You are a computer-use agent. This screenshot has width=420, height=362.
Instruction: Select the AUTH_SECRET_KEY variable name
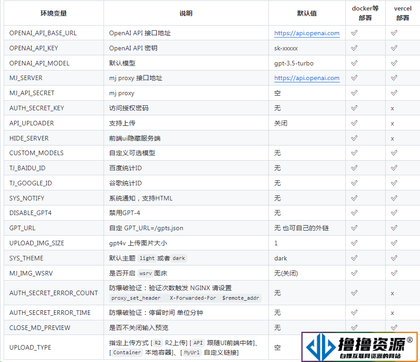click(x=37, y=108)
